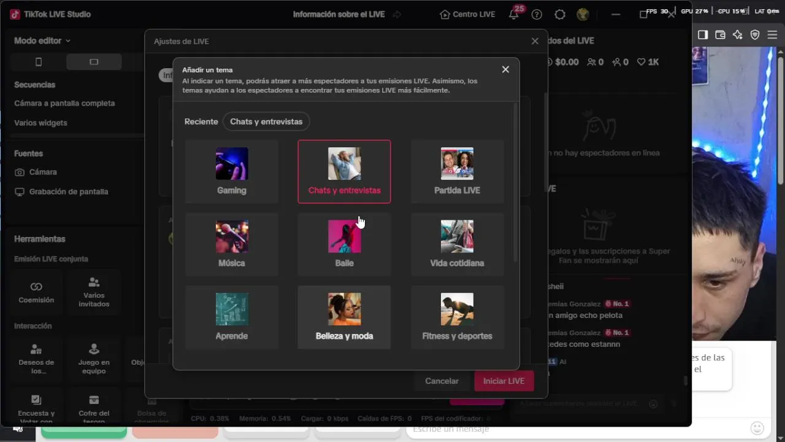Click recent chip Chats y entrevistas
Image resolution: width=785 pixels, height=442 pixels.
(266, 122)
